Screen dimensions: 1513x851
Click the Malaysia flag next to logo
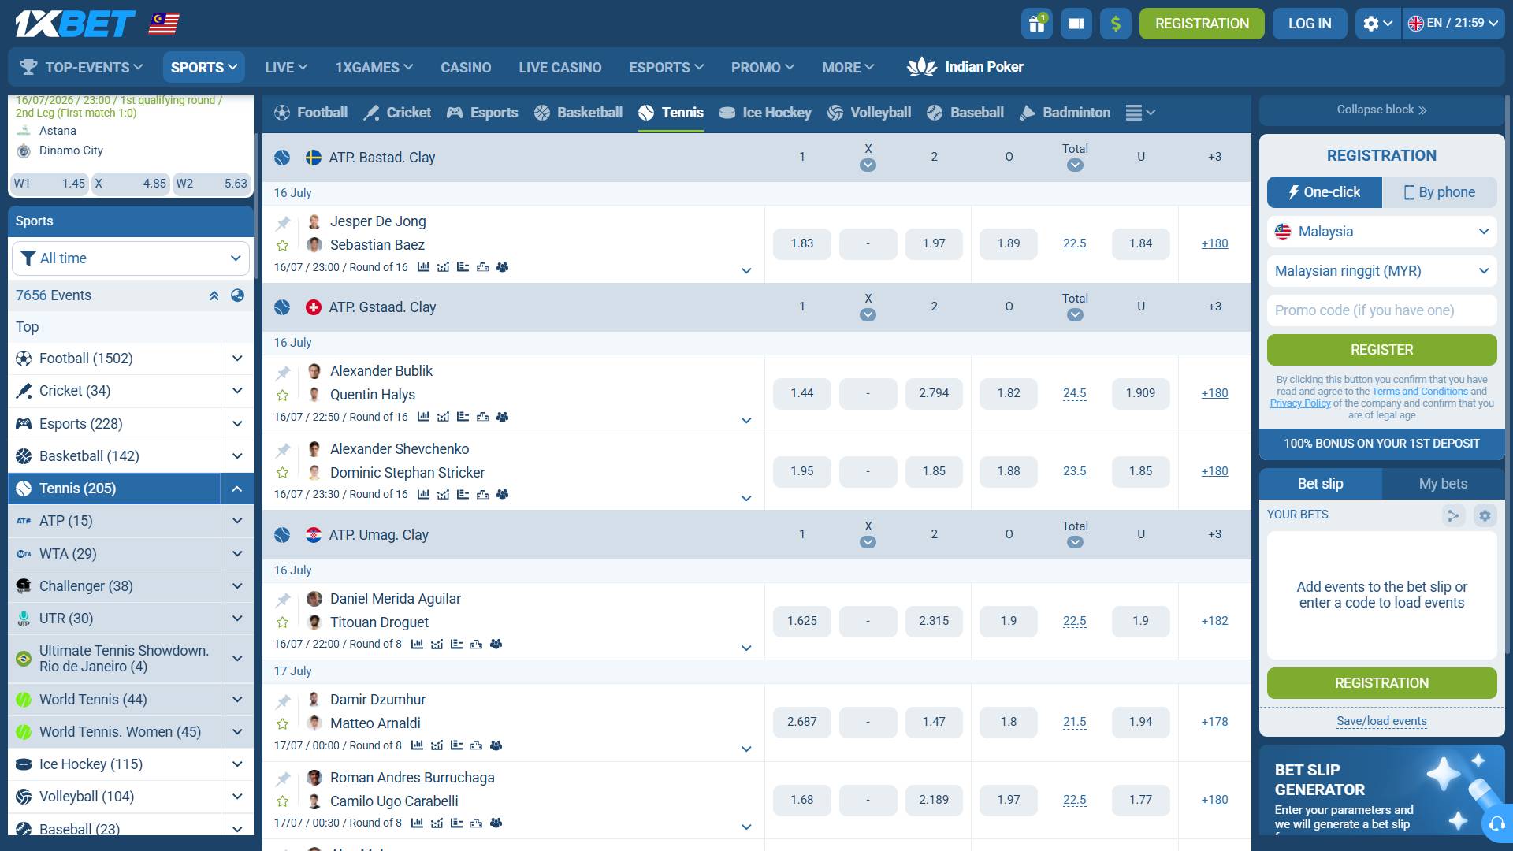tap(164, 24)
